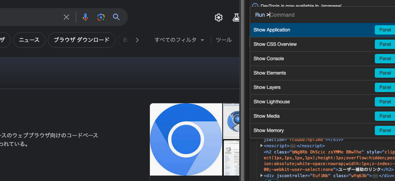The height and width of the screenshot is (181, 395).
Task: Click the ellipsis inside the wYq63b div
Action: 375,176
